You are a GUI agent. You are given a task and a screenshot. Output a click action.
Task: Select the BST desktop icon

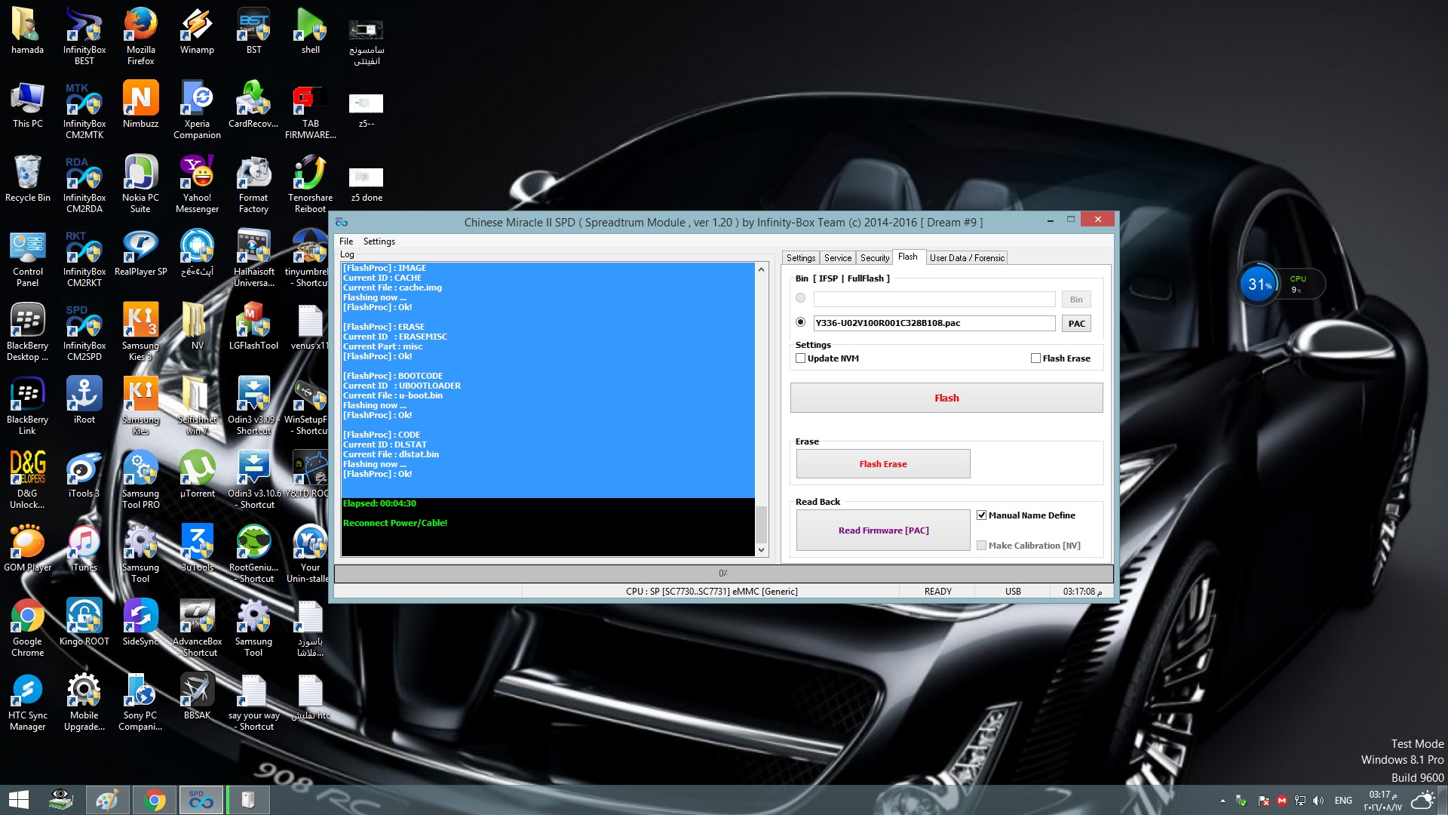[254, 30]
